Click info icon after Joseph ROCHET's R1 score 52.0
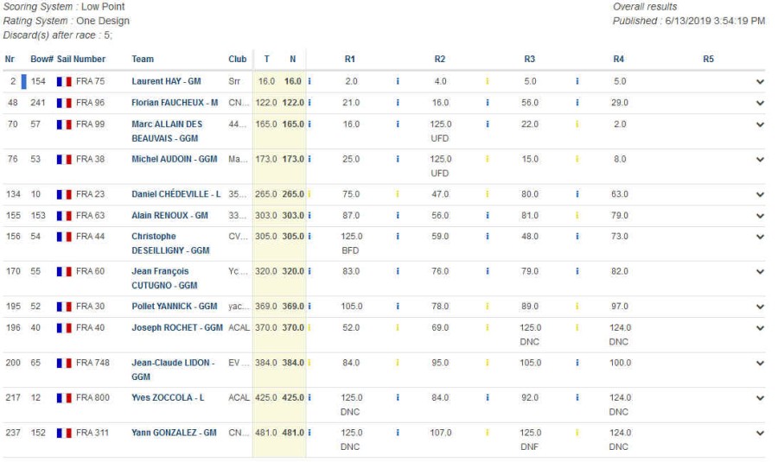Screen dimensions: 778x462 click(398, 328)
